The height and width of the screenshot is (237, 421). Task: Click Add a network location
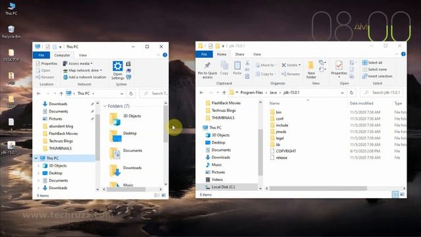pyautogui.click(x=85, y=77)
